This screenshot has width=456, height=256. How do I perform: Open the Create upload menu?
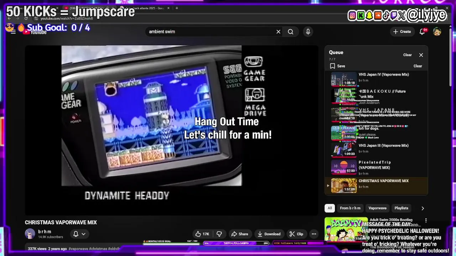click(402, 32)
